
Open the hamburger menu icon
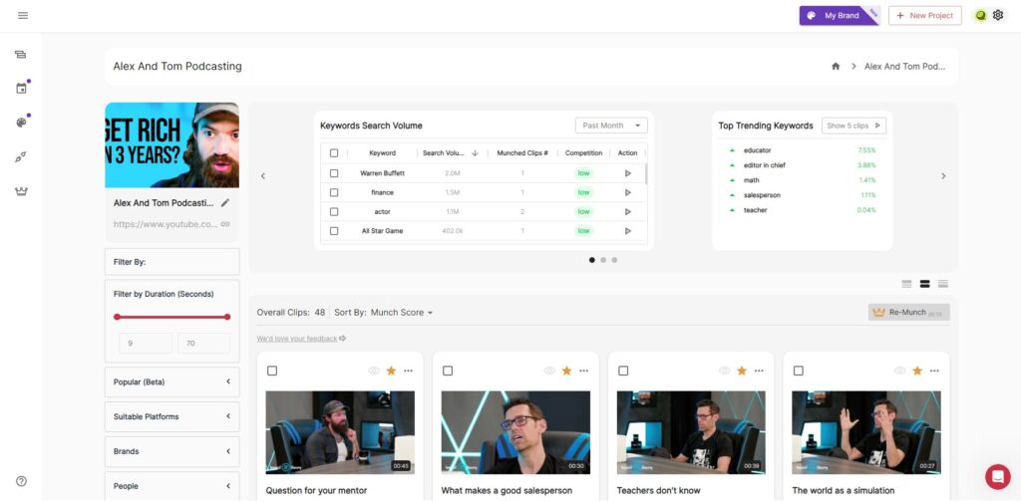[22, 15]
